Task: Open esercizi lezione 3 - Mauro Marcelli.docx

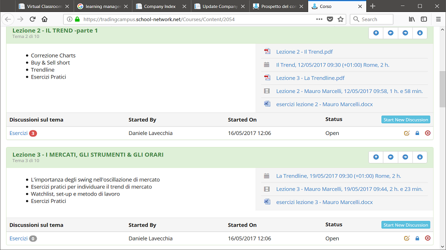Action: click(x=324, y=202)
